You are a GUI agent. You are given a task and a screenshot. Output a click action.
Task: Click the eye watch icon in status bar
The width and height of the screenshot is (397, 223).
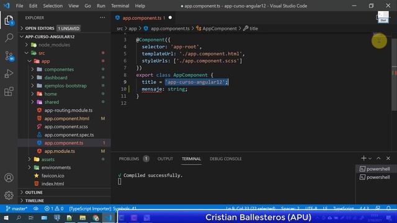[36, 209]
